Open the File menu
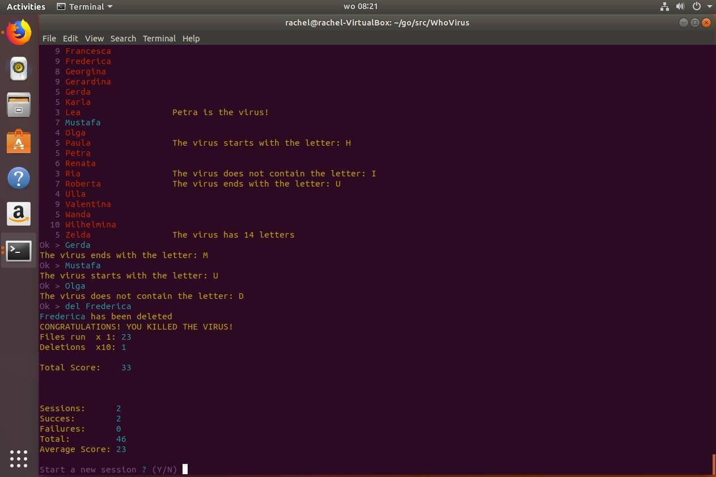Viewport: 716px width, 477px height. pos(49,39)
